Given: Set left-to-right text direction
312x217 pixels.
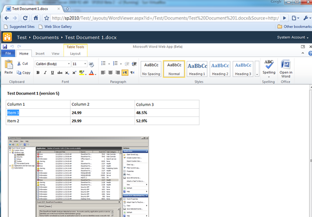Looking at the screenshot, I should click(x=125, y=73).
